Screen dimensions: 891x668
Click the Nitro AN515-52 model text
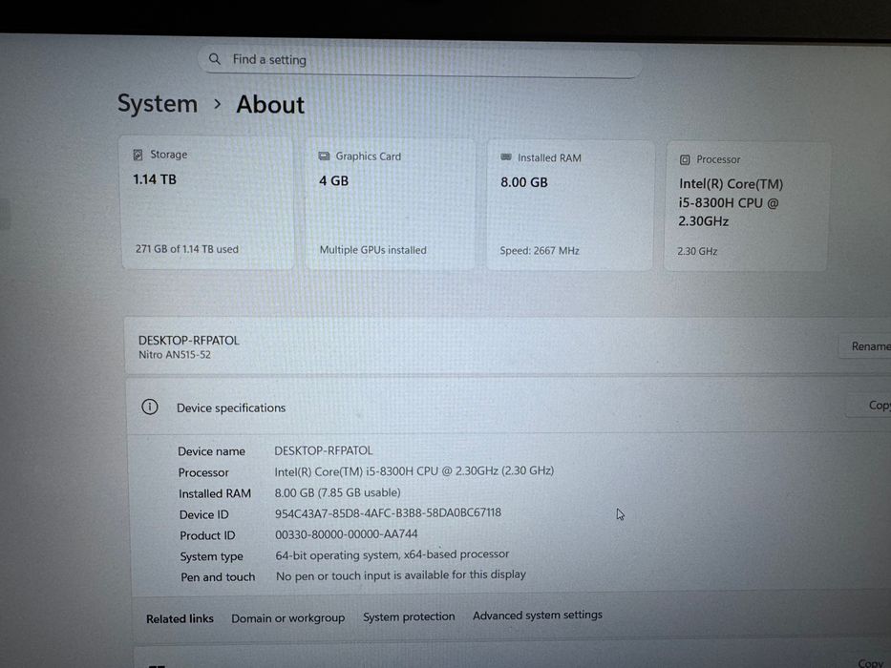pos(175,354)
